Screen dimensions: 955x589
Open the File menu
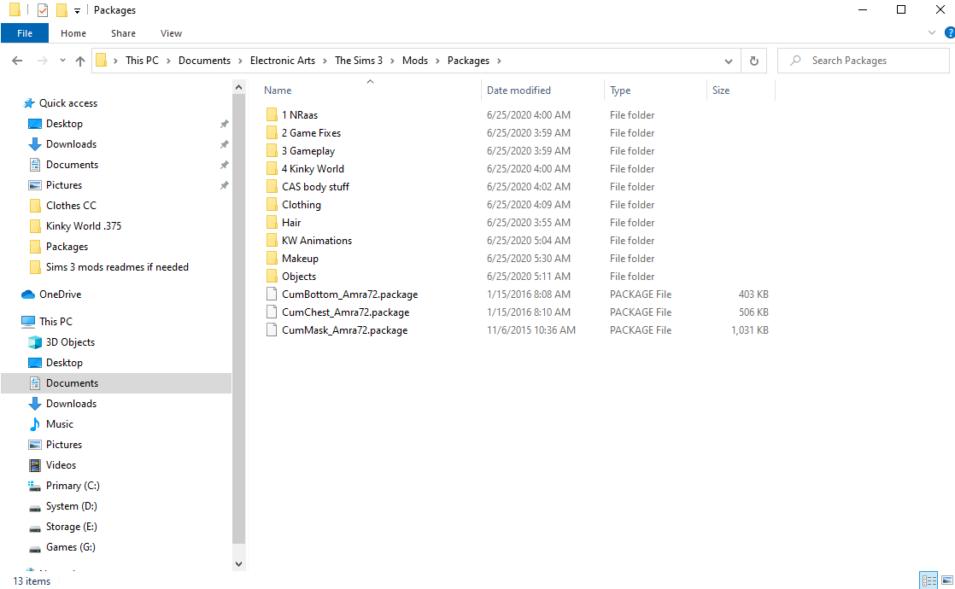click(x=25, y=33)
